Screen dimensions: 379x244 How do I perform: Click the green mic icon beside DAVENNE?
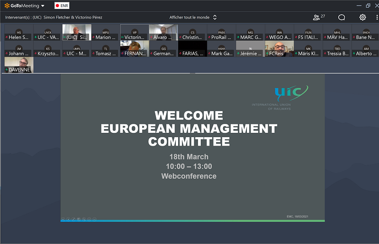[x=7, y=70]
